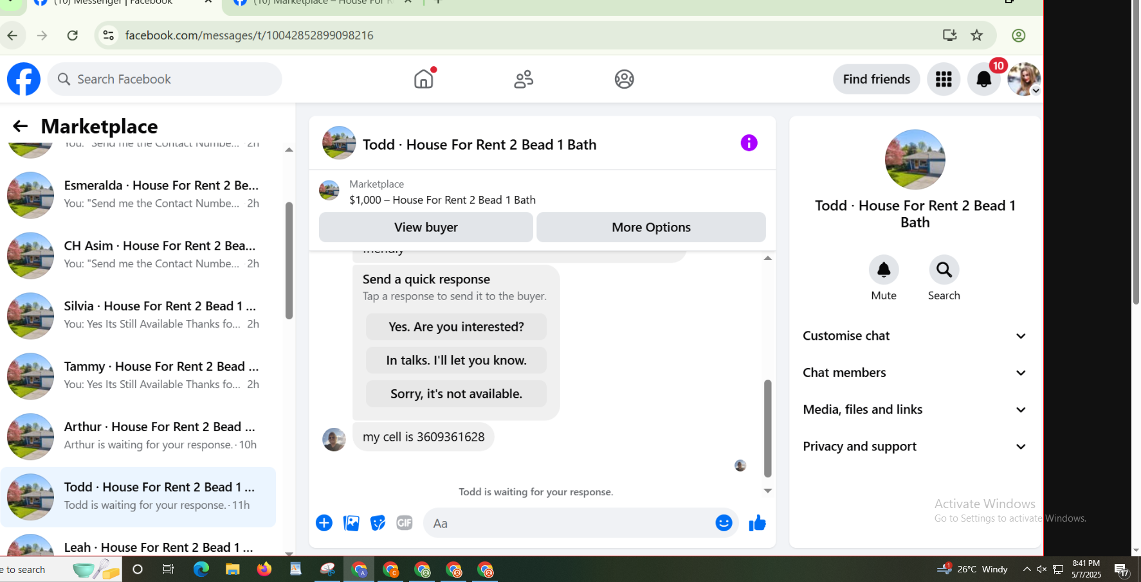Open the Windows notification center
The image size is (1141, 582).
[x=1122, y=569]
